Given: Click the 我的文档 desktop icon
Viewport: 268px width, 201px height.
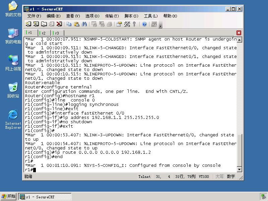Looking at the screenshot, I should click(13, 9).
